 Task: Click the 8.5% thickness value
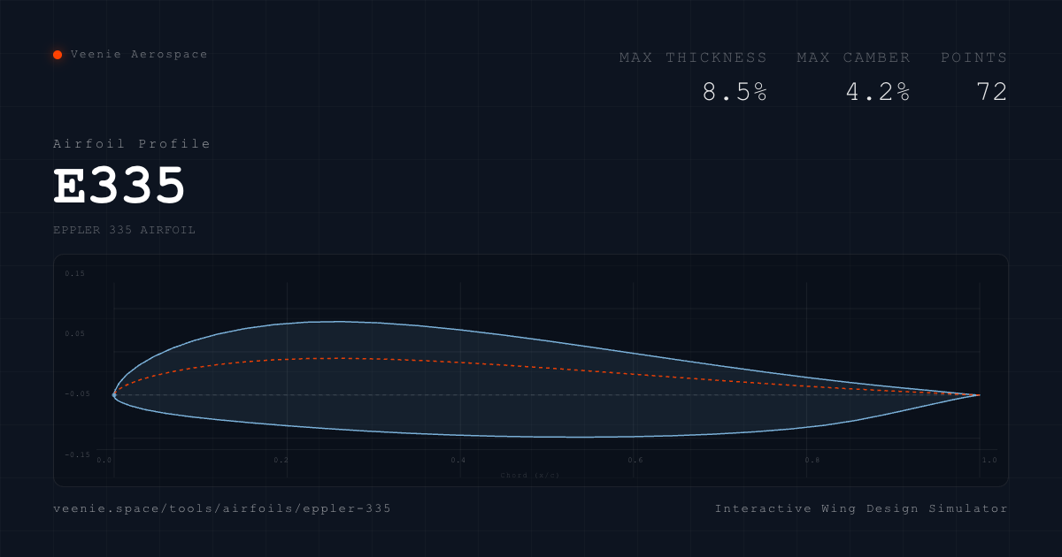point(735,92)
